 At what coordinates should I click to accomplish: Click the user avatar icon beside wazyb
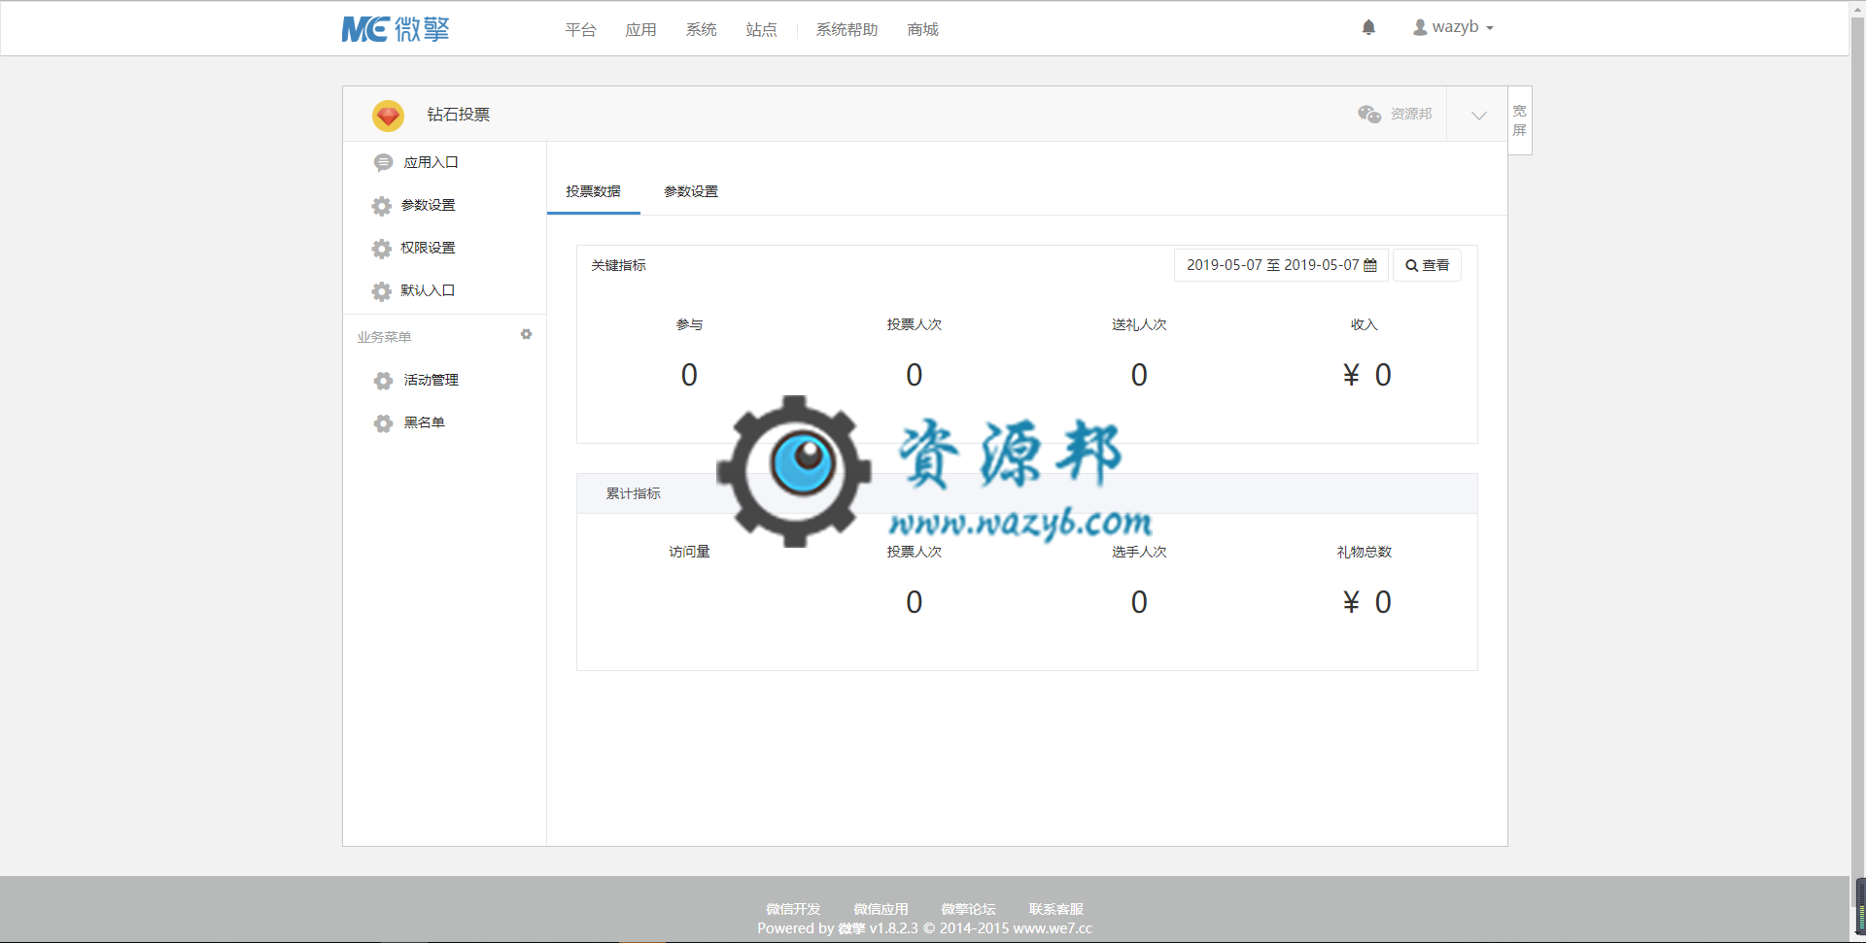[x=1420, y=27]
